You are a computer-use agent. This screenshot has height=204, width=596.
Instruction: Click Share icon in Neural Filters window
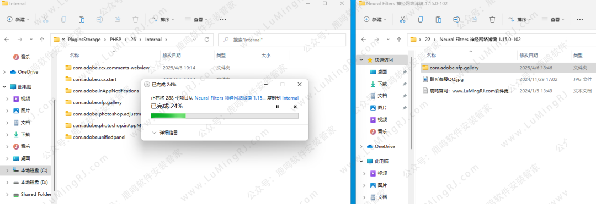[x=475, y=19]
